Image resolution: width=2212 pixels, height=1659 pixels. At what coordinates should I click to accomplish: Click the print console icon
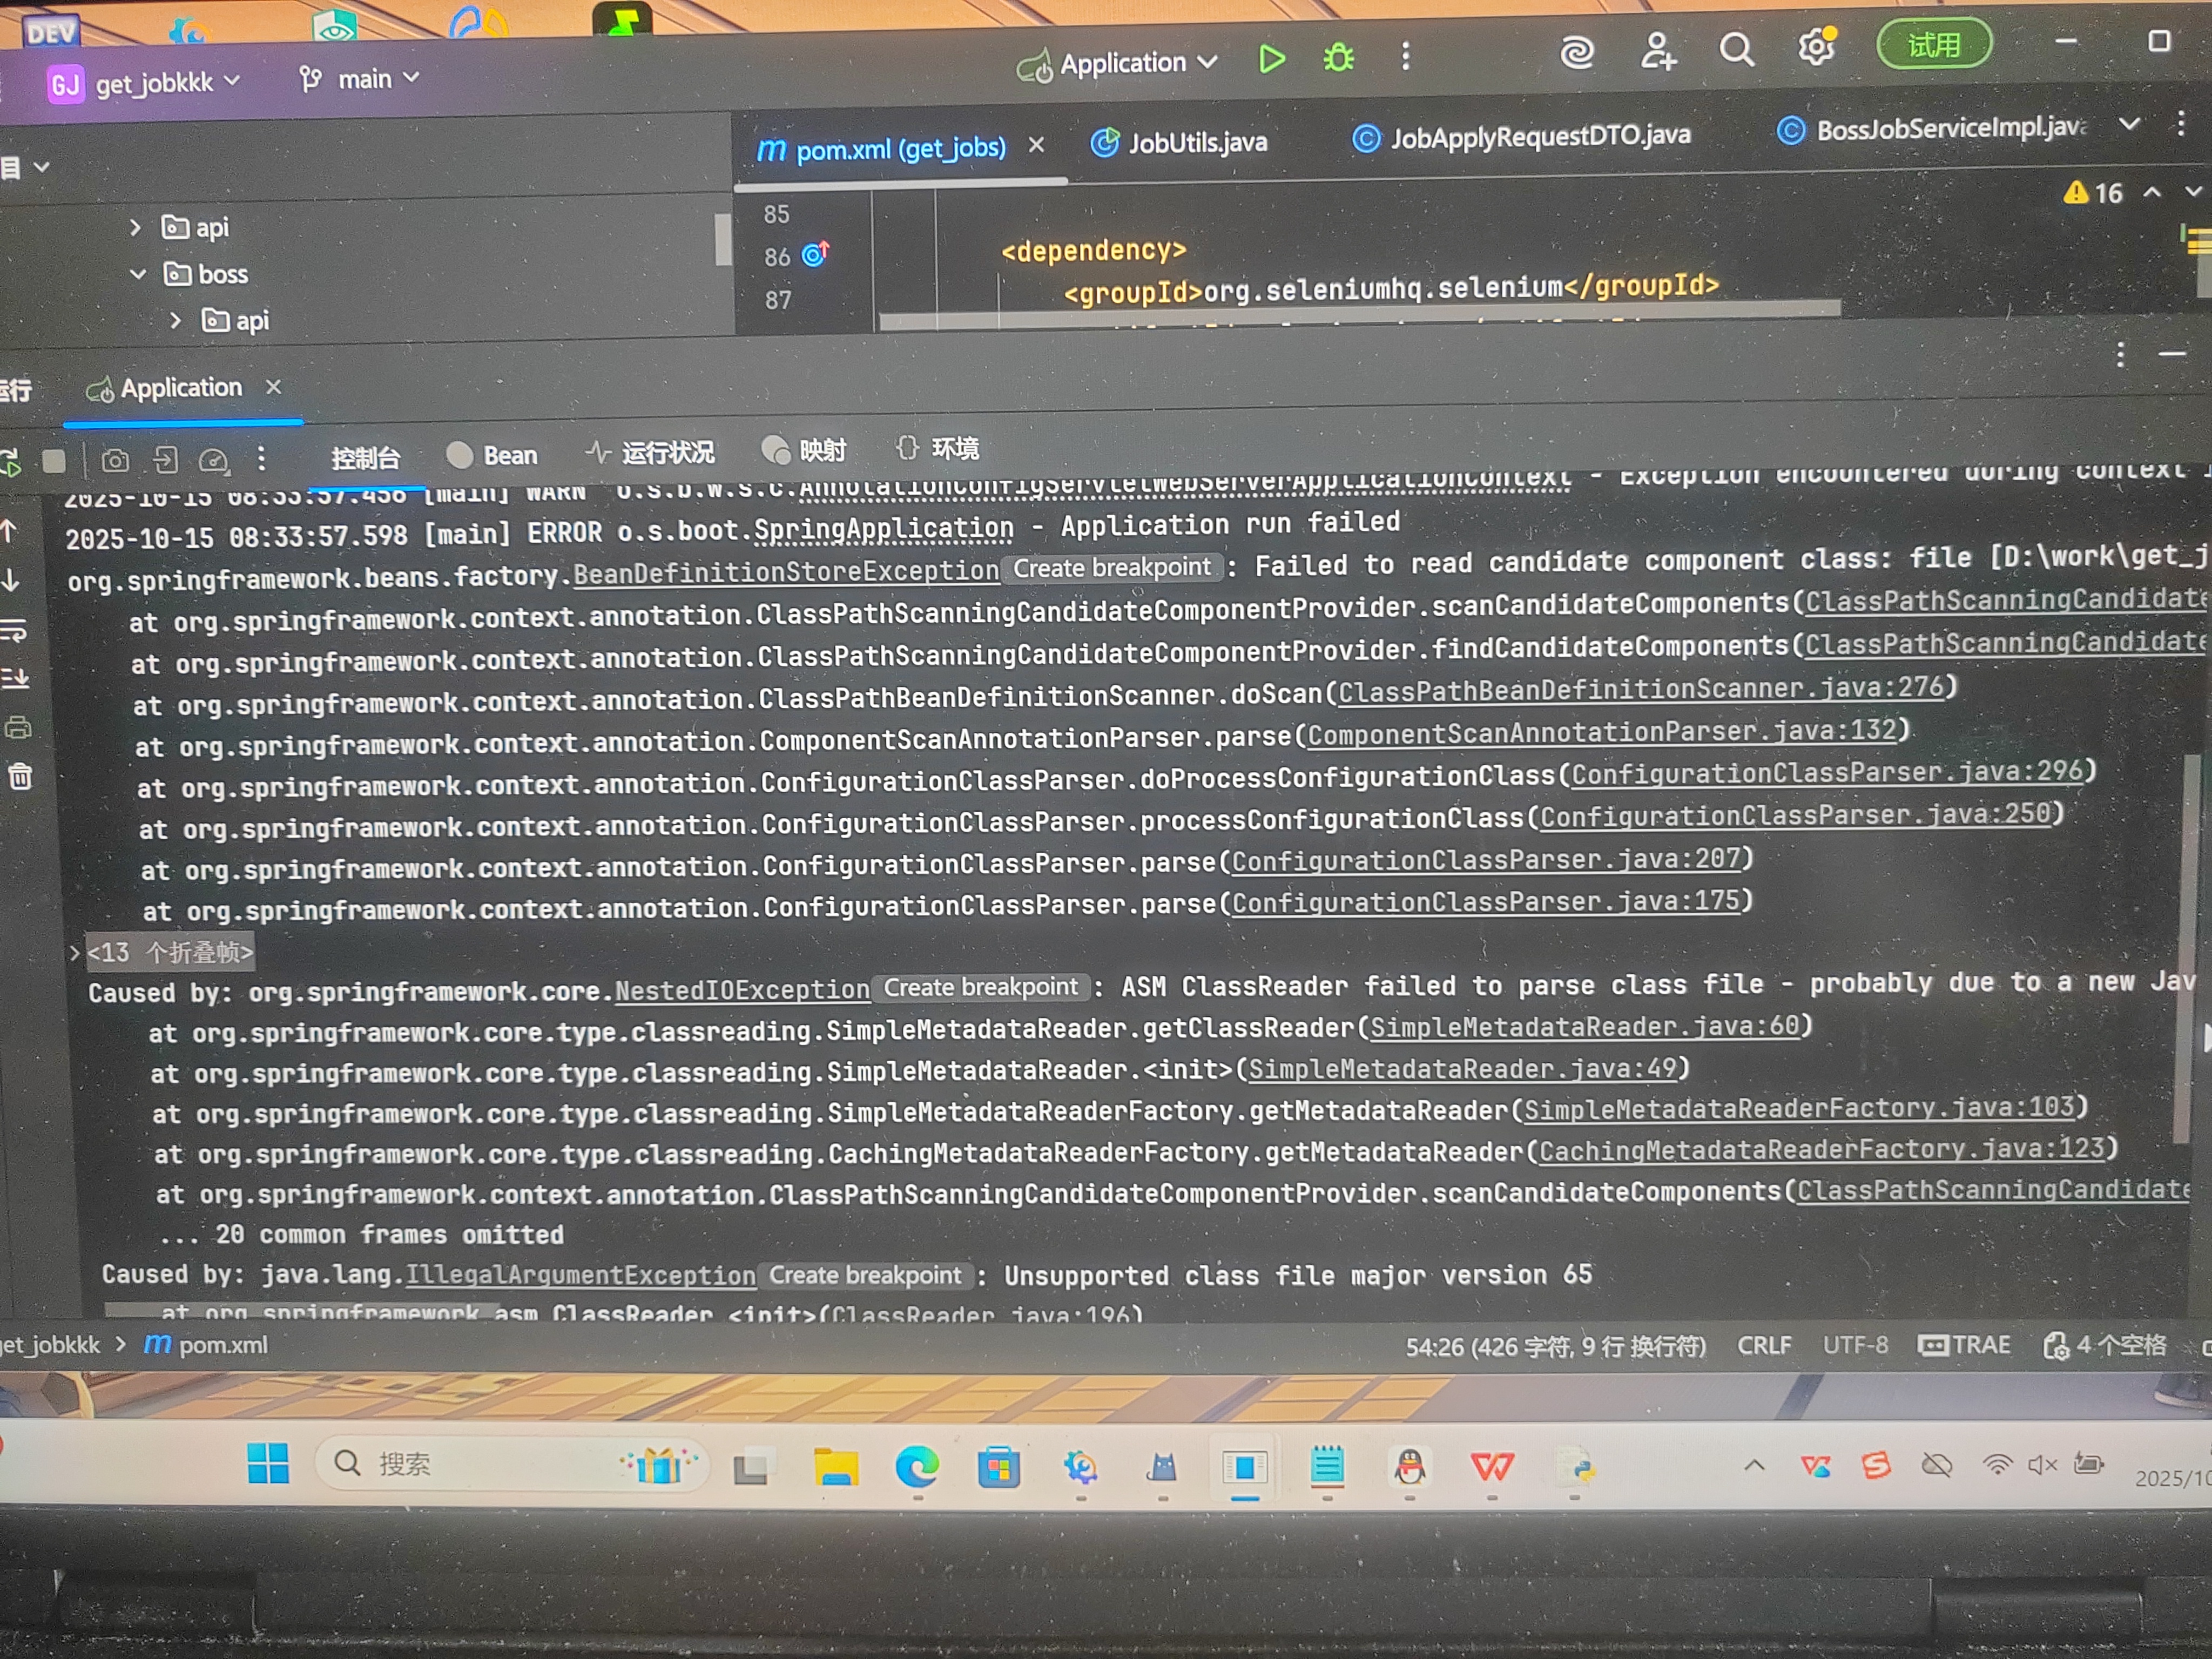tap(18, 728)
